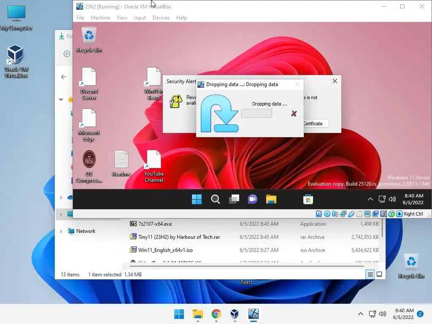Viewport: 432px width, 324px height.
Task: Open VirtualBox hard disk activity indicator
Action: [x=319, y=214]
